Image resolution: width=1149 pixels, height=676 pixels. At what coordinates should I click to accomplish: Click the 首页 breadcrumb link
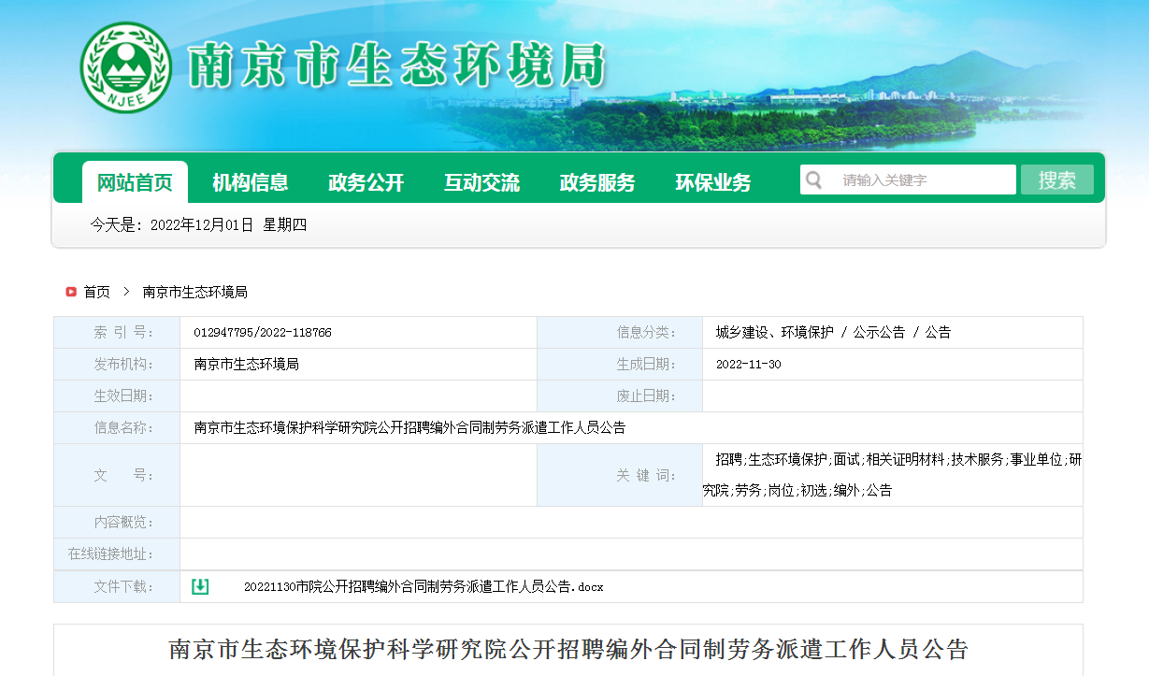pos(97,292)
